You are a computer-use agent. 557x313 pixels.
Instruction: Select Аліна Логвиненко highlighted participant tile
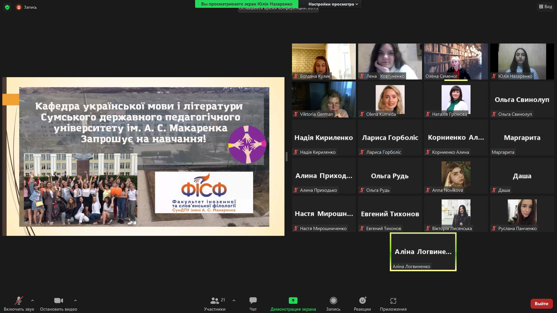pyautogui.click(x=423, y=252)
